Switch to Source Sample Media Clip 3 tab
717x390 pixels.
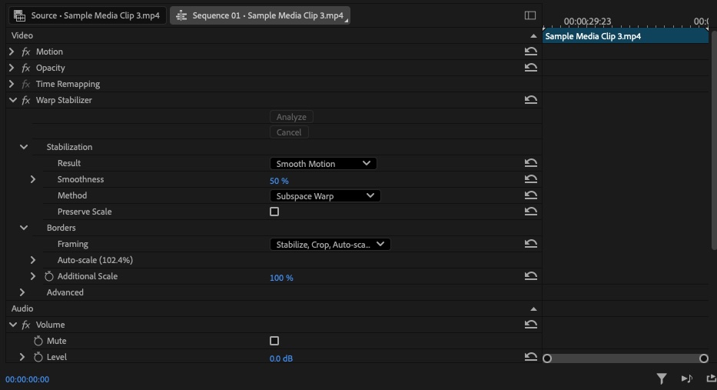87,15
